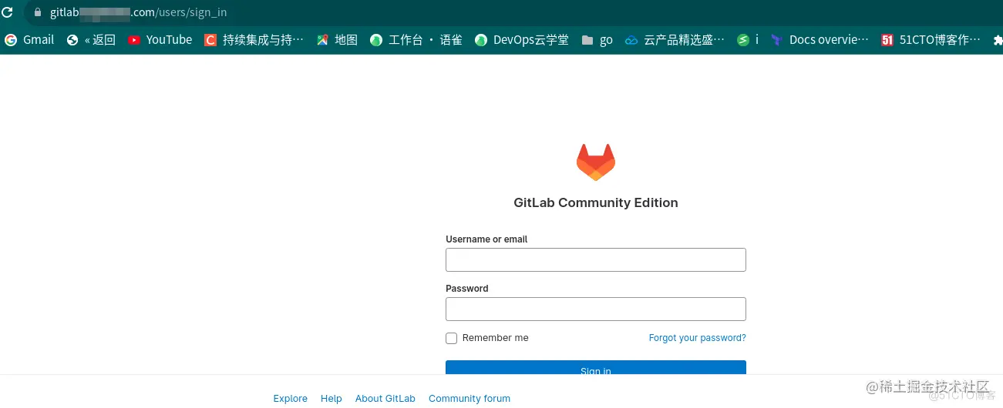Click the map pin icon beside 地图
The height and width of the screenshot is (408, 1003).
point(323,40)
